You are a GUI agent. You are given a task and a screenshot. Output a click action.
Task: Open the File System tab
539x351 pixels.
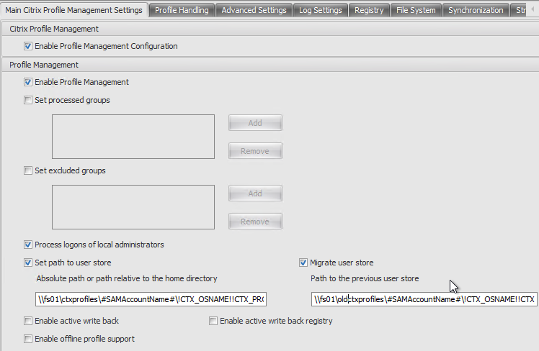416,10
